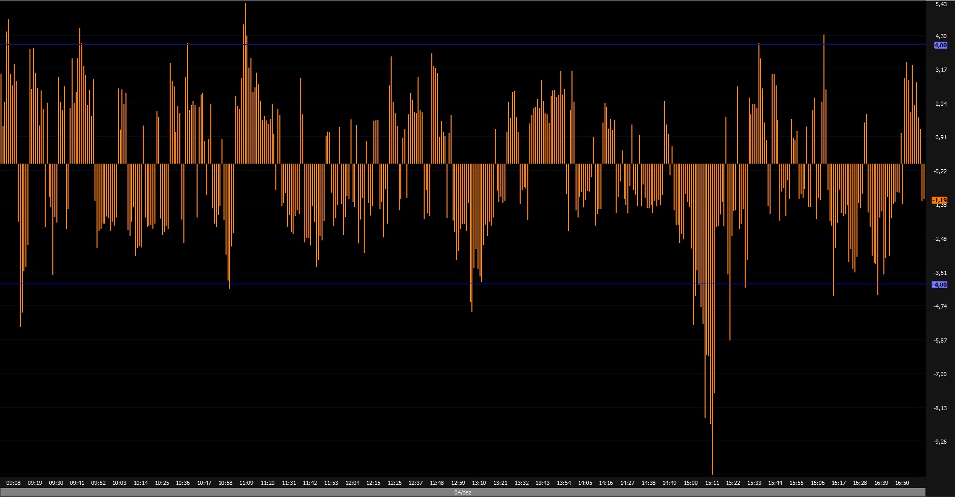Click the 16:06 time label
This screenshot has height=497, width=955.
point(818,483)
